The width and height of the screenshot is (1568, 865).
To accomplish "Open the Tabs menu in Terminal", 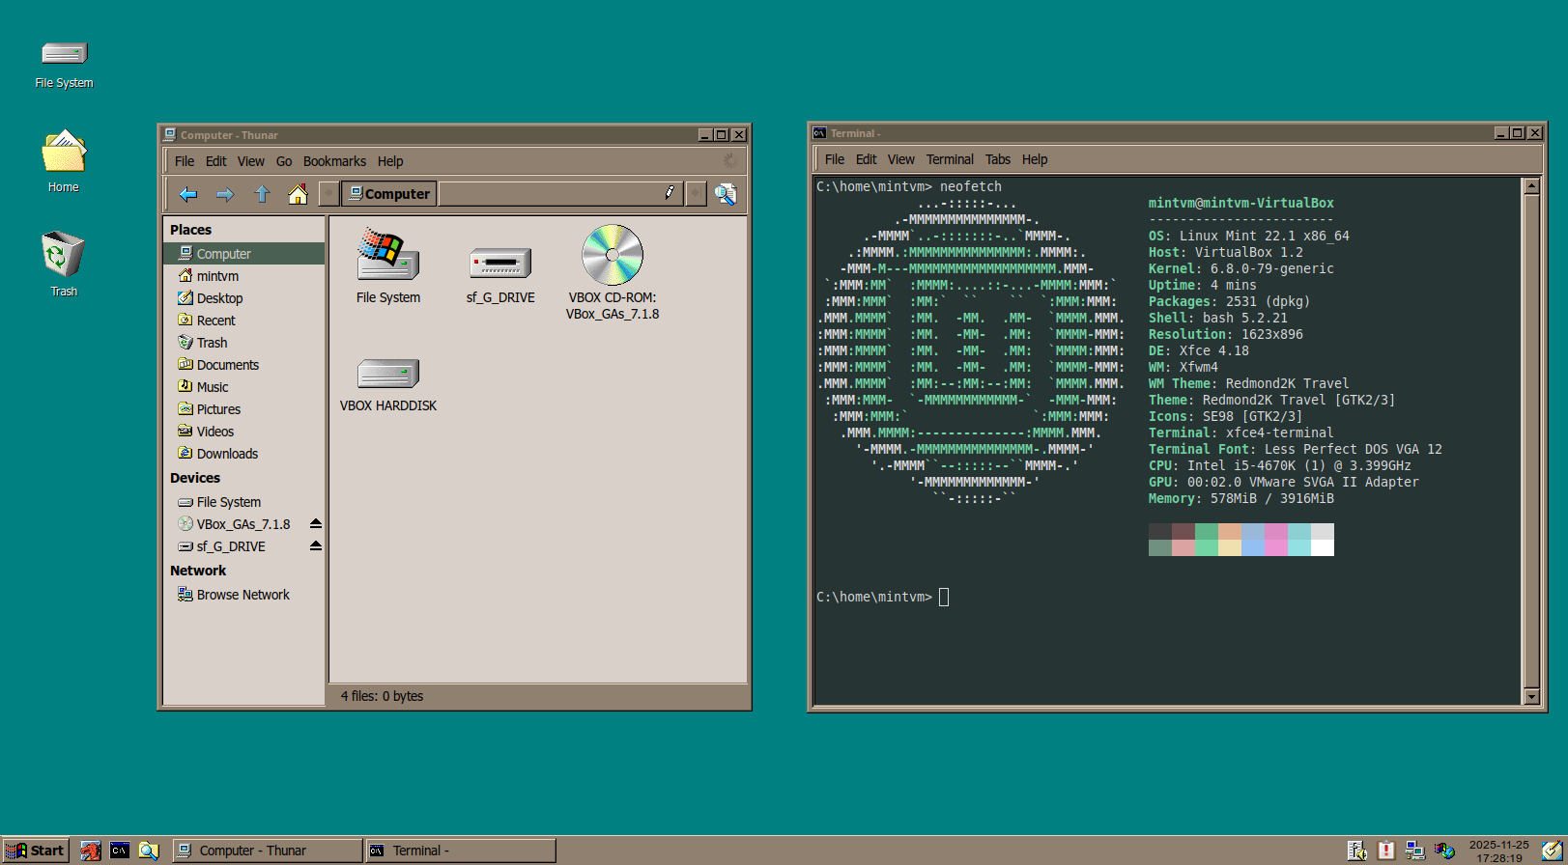I will (x=997, y=159).
